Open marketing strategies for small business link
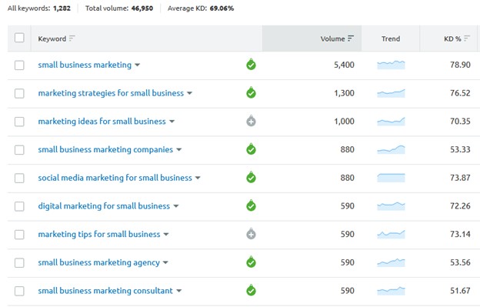The height and width of the screenshot is (307, 480). (111, 93)
